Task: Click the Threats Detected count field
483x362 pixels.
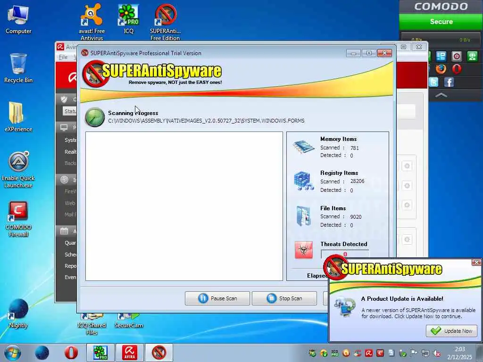Action: coord(345,254)
